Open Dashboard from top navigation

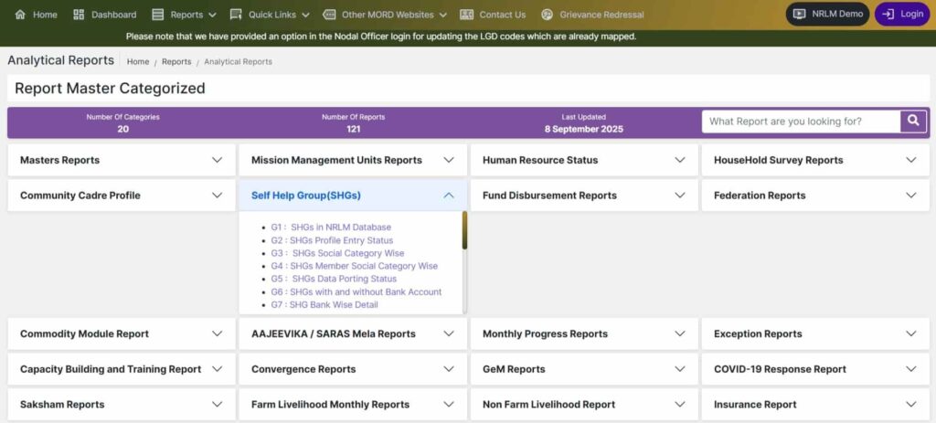coord(104,15)
